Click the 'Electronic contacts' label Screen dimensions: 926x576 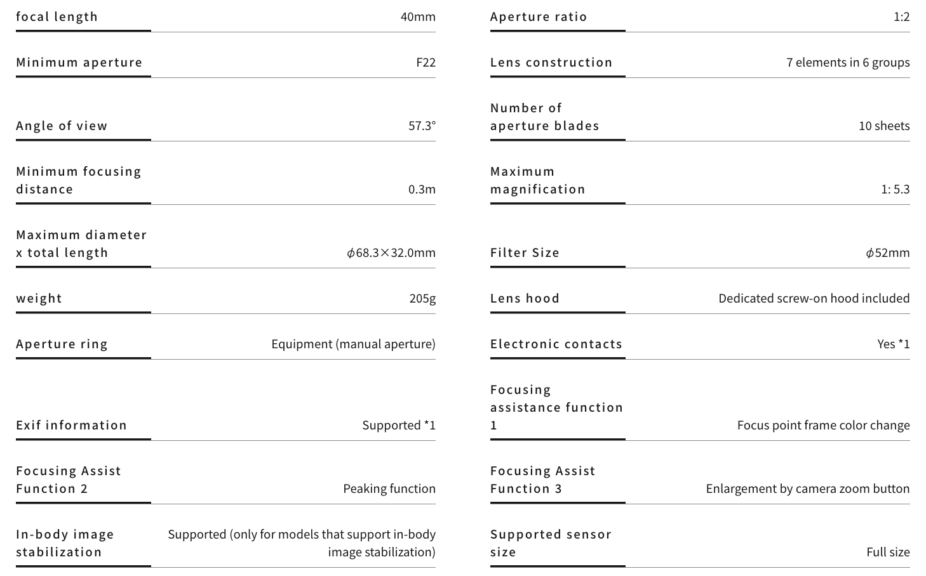556,344
